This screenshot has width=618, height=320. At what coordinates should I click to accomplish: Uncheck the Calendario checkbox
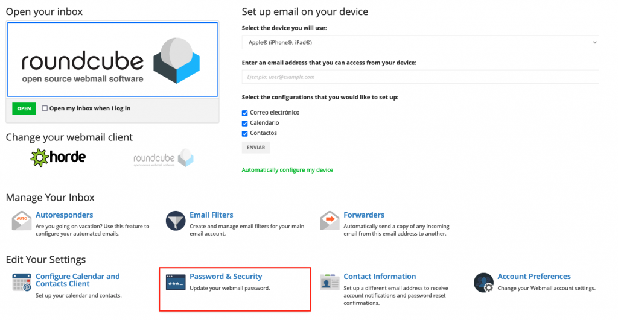[245, 123]
